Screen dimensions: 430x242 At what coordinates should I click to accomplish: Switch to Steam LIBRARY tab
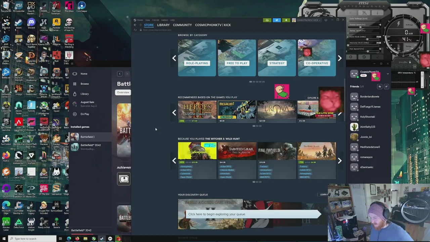pyautogui.click(x=163, y=25)
